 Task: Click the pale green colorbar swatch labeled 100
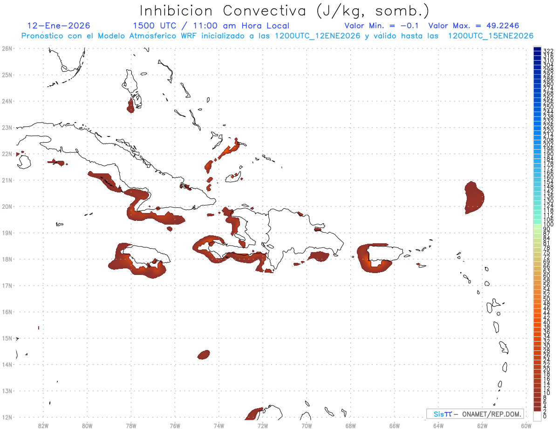click(x=537, y=226)
